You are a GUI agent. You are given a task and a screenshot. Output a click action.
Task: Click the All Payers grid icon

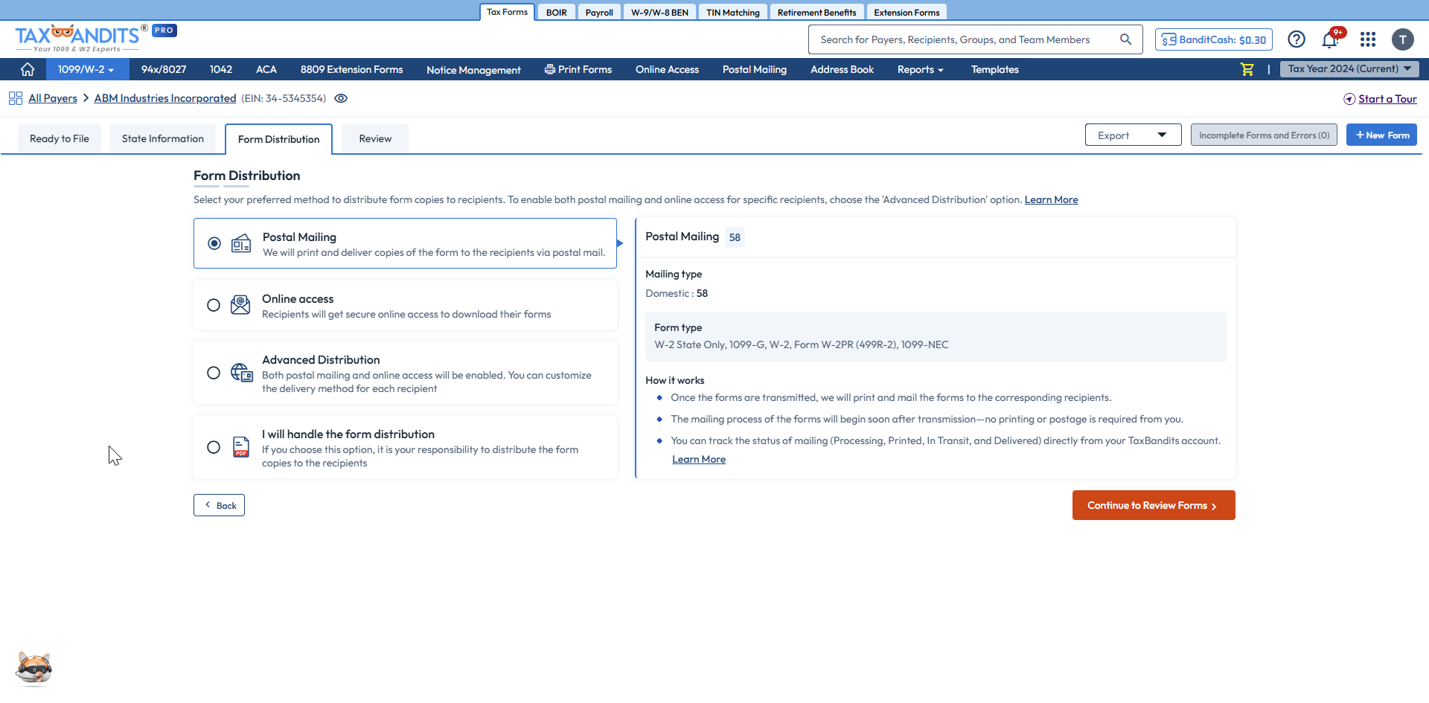click(x=16, y=98)
